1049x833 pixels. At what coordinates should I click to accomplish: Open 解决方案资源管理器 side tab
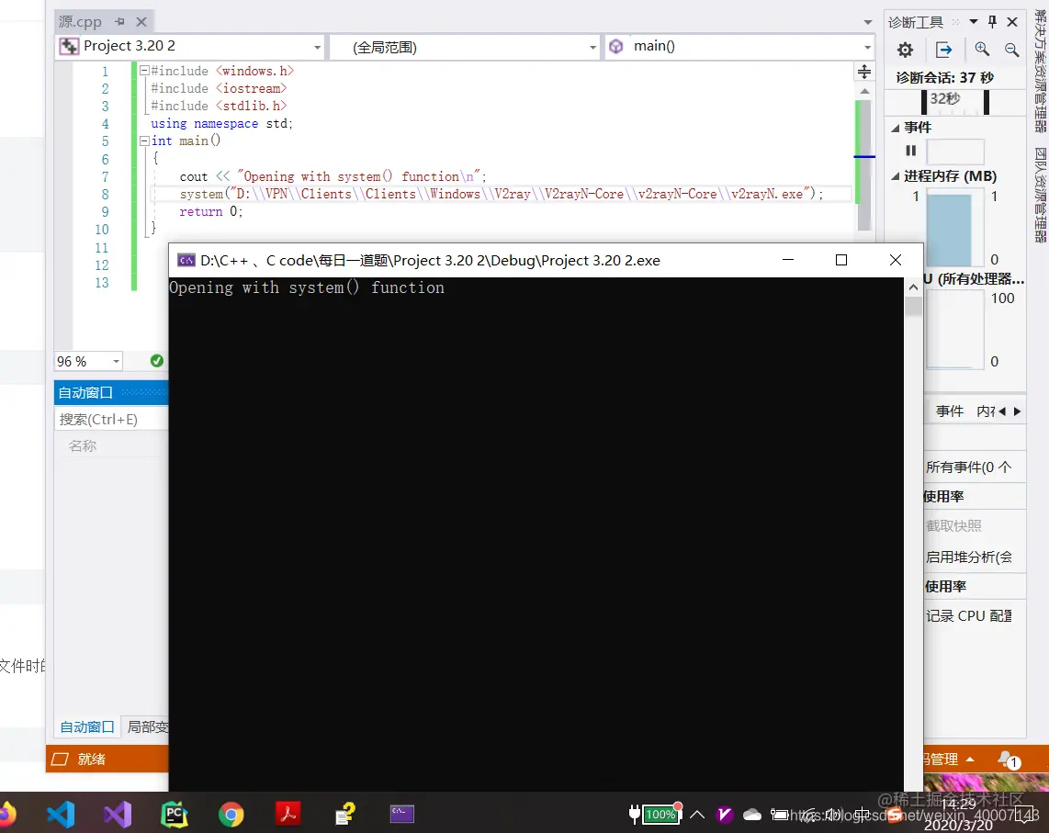[1041, 72]
